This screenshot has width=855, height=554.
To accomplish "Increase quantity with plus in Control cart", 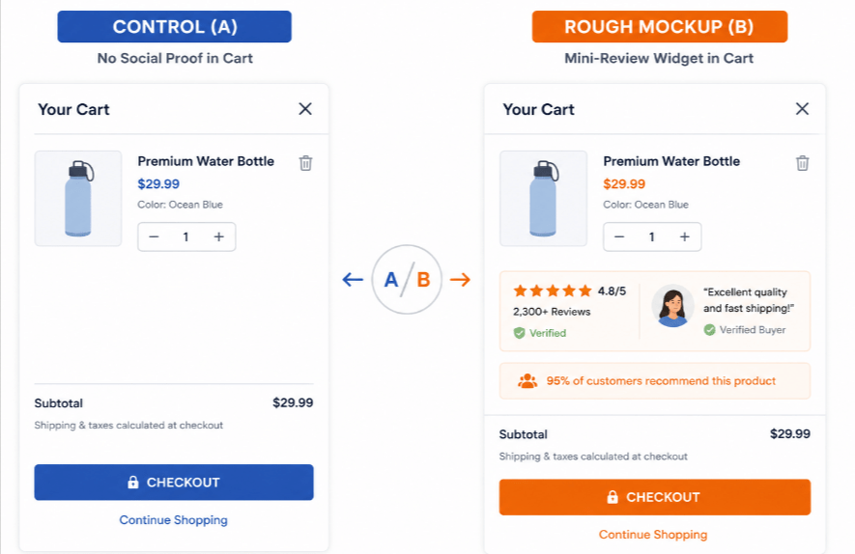I will pyautogui.click(x=218, y=237).
